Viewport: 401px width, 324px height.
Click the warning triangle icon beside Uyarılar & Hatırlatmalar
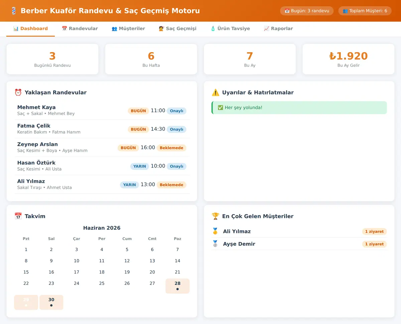click(x=216, y=93)
